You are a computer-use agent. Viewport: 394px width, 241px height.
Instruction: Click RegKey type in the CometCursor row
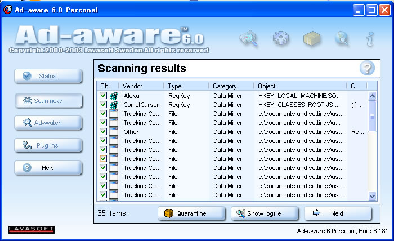[179, 105]
